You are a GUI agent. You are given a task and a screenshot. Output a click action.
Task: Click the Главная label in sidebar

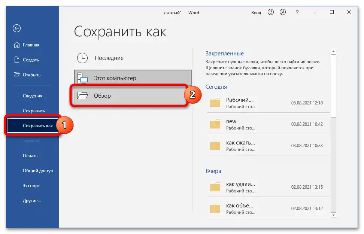pyautogui.click(x=31, y=45)
